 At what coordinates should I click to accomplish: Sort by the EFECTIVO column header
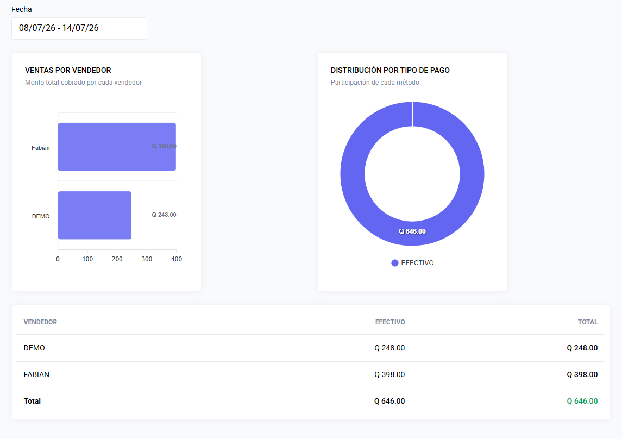click(x=390, y=322)
